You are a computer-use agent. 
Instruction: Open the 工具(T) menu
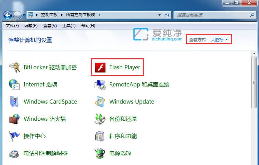(x=69, y=26)
